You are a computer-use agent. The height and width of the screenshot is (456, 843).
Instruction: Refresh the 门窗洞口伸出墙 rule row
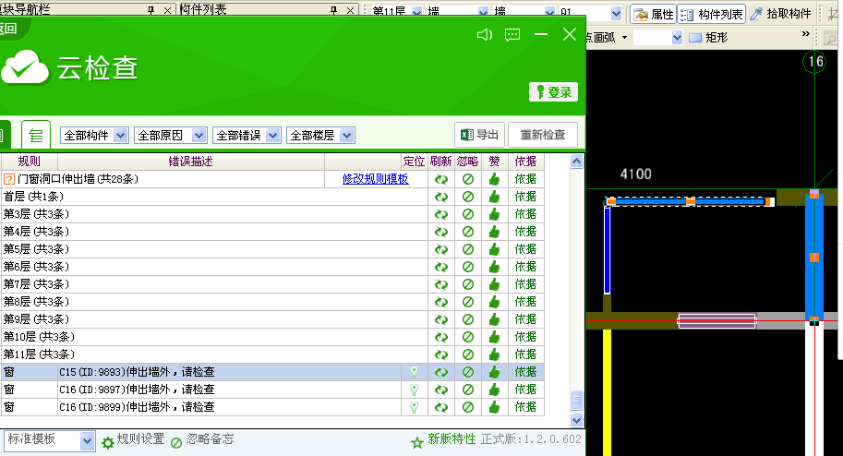tap(441, 180)
